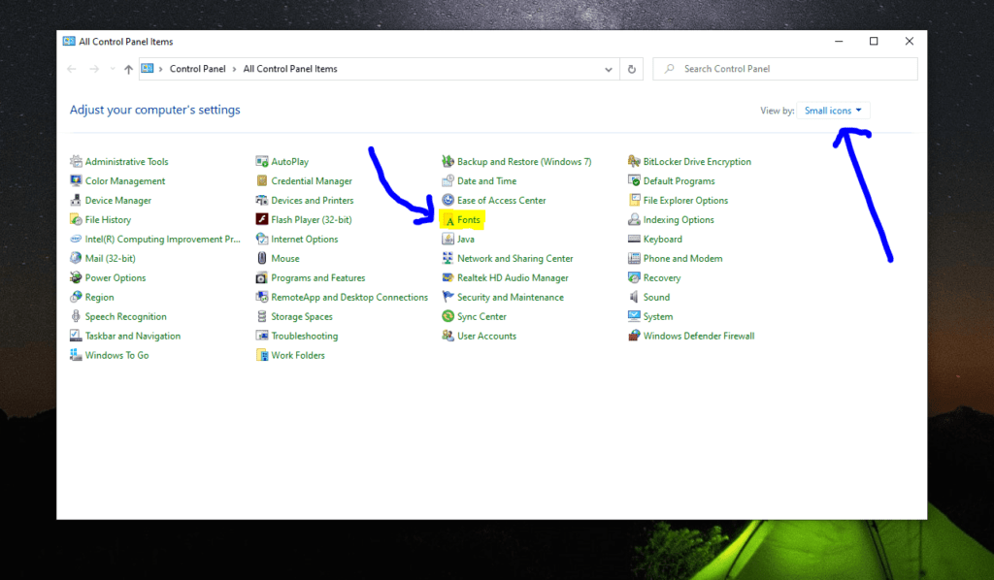Click the AutoPlay icon
994x580 pixels.
pyautogui.click(x=262, y=161)
